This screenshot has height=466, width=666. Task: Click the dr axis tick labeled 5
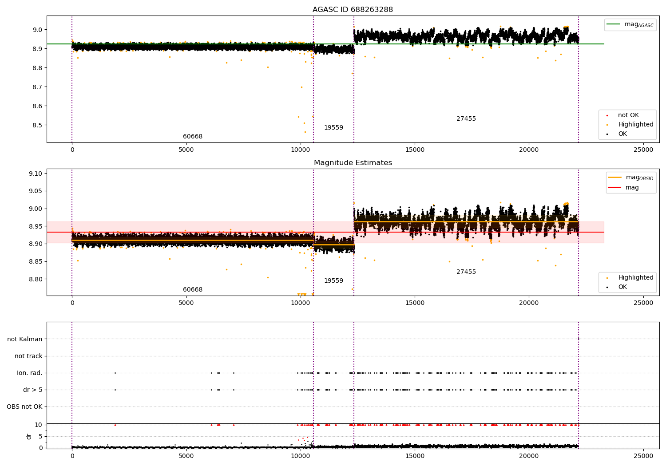[41, 436]
